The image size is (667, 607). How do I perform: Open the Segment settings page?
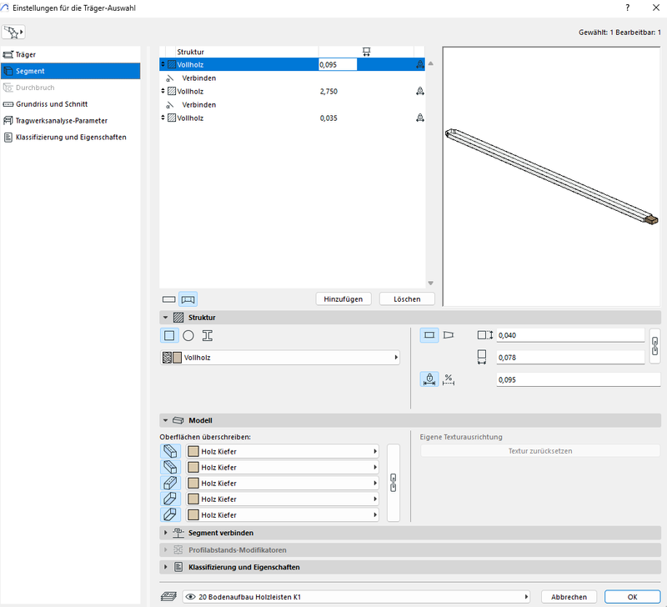pos(71,71)
